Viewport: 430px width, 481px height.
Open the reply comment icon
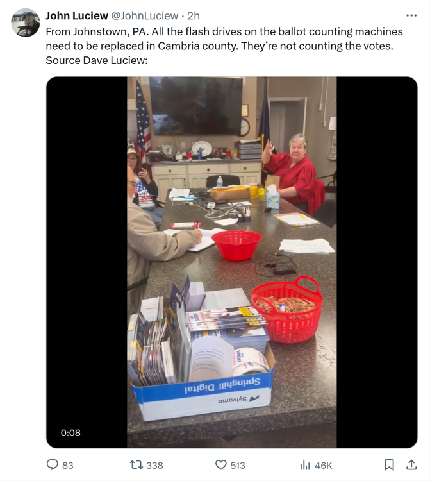coord(52,465)
